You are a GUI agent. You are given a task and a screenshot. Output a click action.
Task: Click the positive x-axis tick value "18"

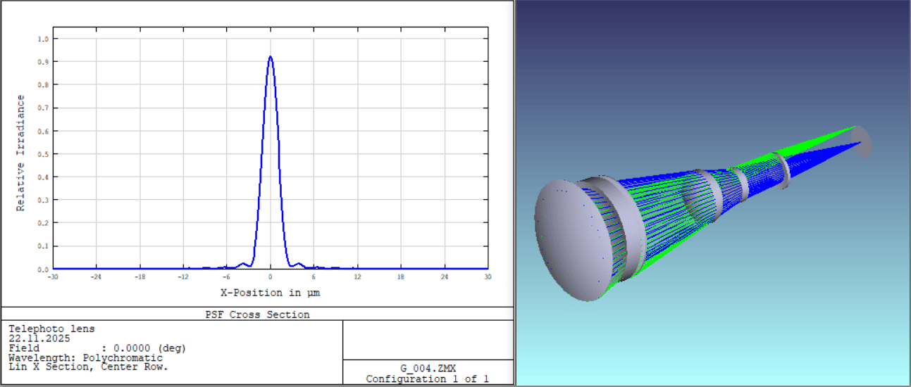[x=401, y=277]
